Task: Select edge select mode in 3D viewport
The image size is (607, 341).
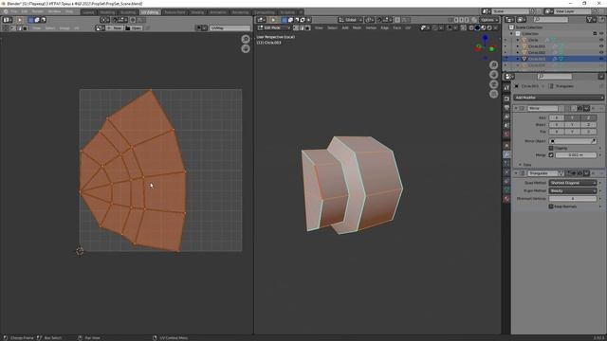Action: pos(302,27)
